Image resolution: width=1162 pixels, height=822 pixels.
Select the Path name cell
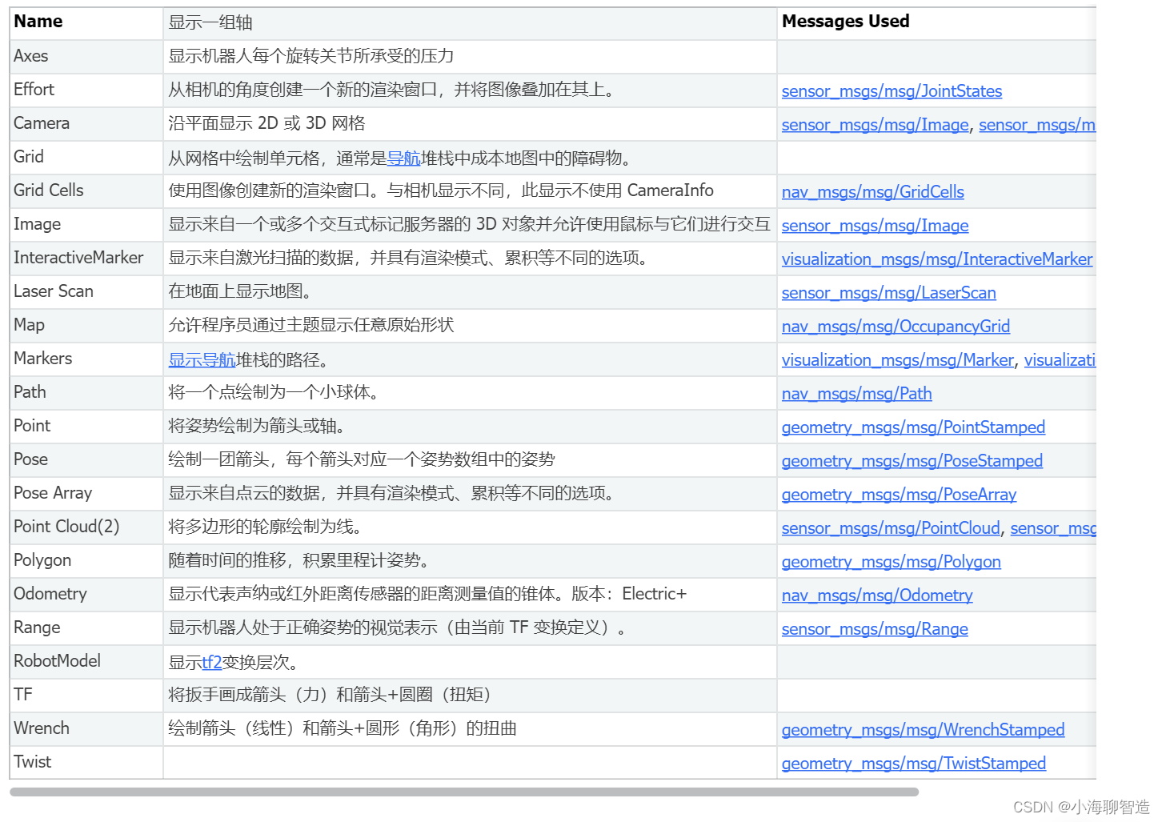click(86, 393)
